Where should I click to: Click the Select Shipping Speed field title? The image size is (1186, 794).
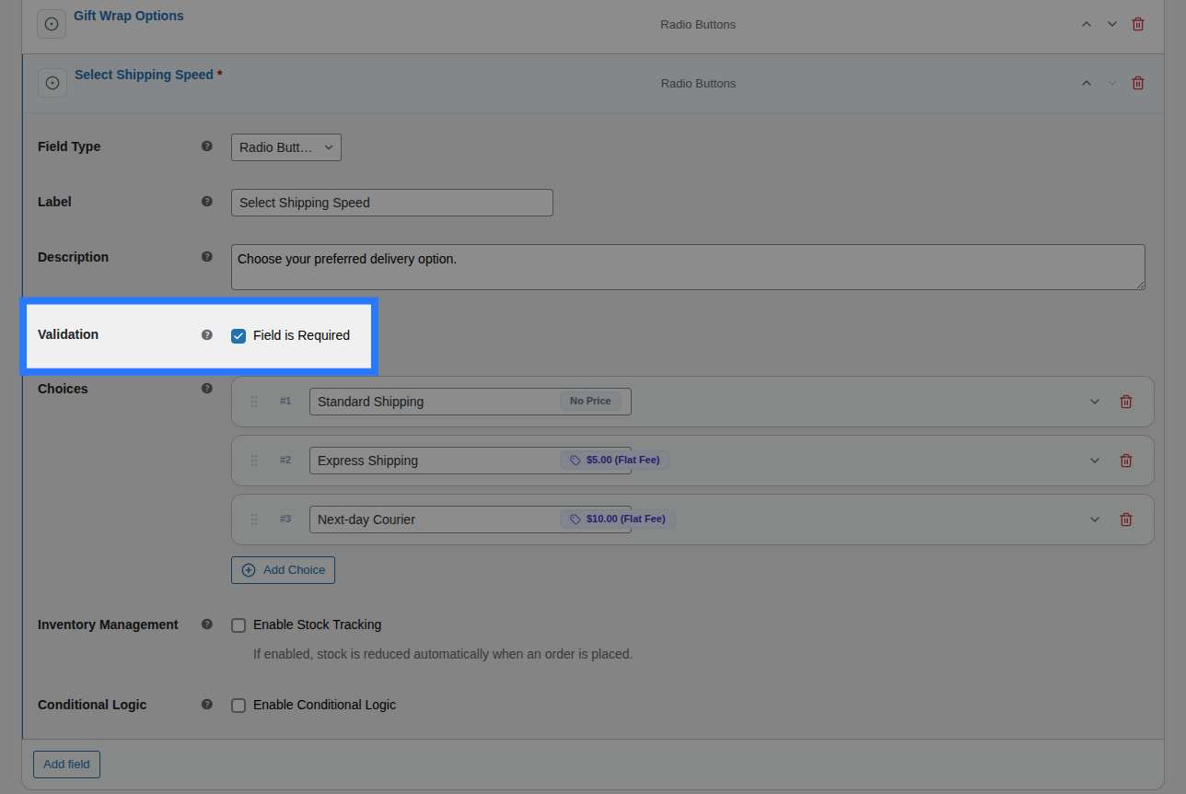144,75
